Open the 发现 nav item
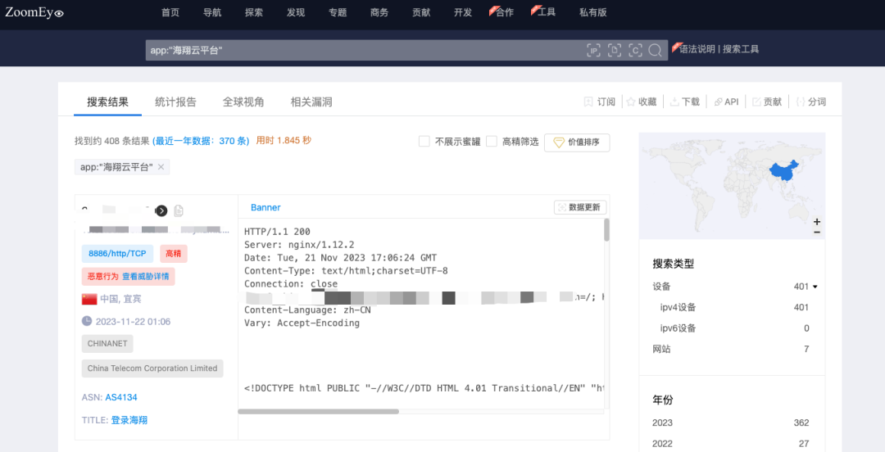Screen dimensions: 885x452 (296, 12)
